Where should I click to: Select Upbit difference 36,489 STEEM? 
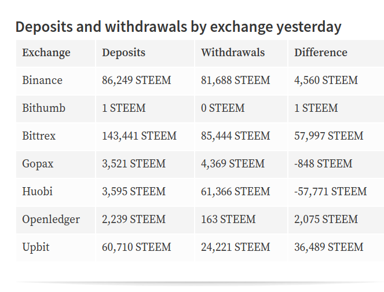[x=328, y=247]
